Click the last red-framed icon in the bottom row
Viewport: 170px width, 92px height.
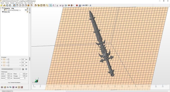pos(22,87)
